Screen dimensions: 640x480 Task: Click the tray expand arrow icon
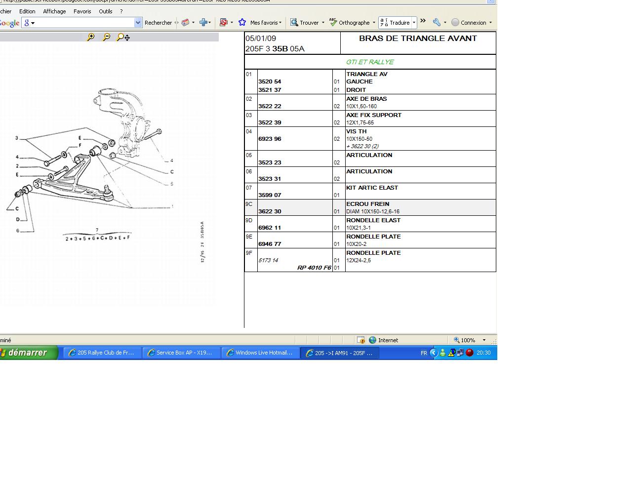[x=434, y=353]
